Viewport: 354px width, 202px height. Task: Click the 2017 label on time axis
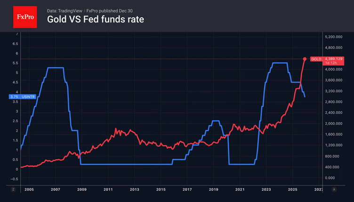point(187,189)
